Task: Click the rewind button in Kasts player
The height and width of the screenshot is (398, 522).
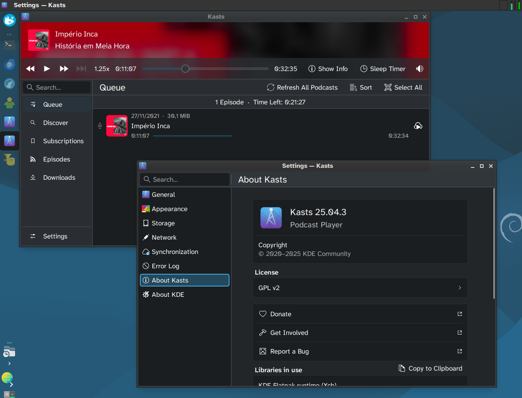Action: [31, 69]
